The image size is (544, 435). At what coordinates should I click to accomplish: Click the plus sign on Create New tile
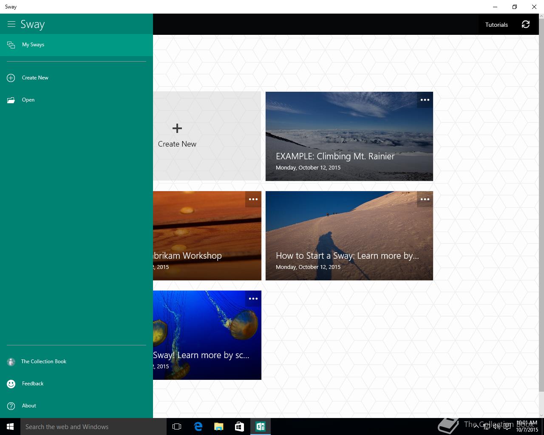177,128
